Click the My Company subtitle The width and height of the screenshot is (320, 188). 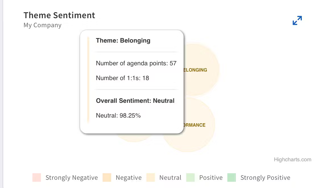tap(42, 25)
